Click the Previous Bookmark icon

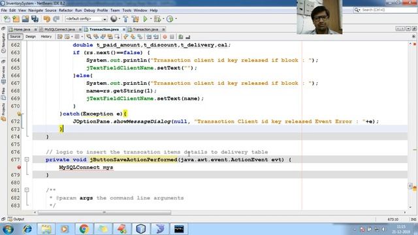[126, 37]
